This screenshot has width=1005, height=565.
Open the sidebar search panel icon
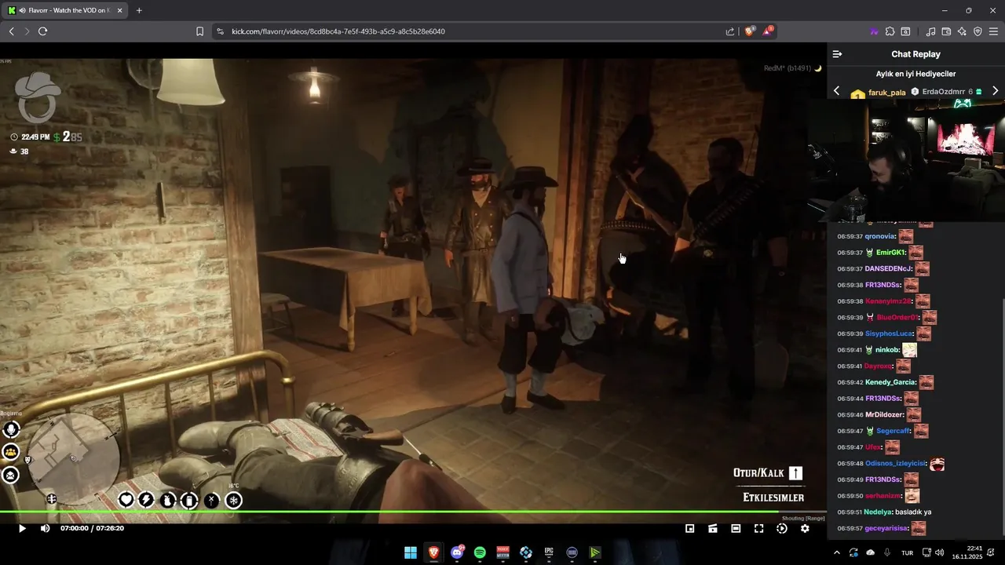point(905,31)
